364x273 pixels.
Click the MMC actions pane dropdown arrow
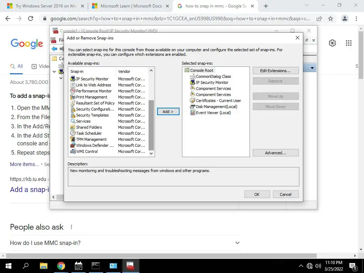[x=312, y=68]
